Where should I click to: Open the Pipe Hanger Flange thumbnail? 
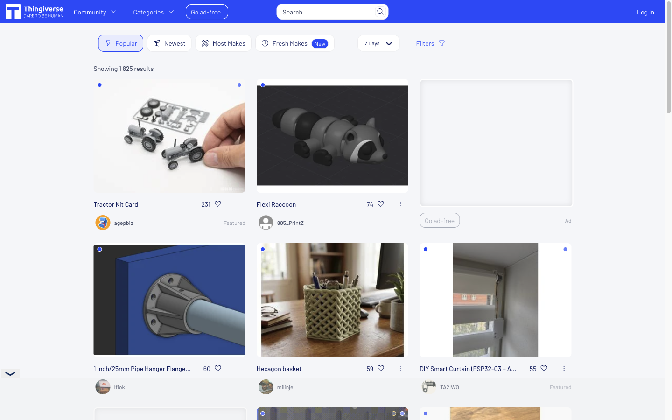169,300
